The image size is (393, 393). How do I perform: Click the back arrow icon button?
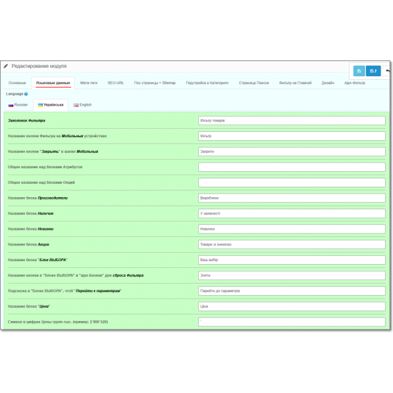coord(387,71)
